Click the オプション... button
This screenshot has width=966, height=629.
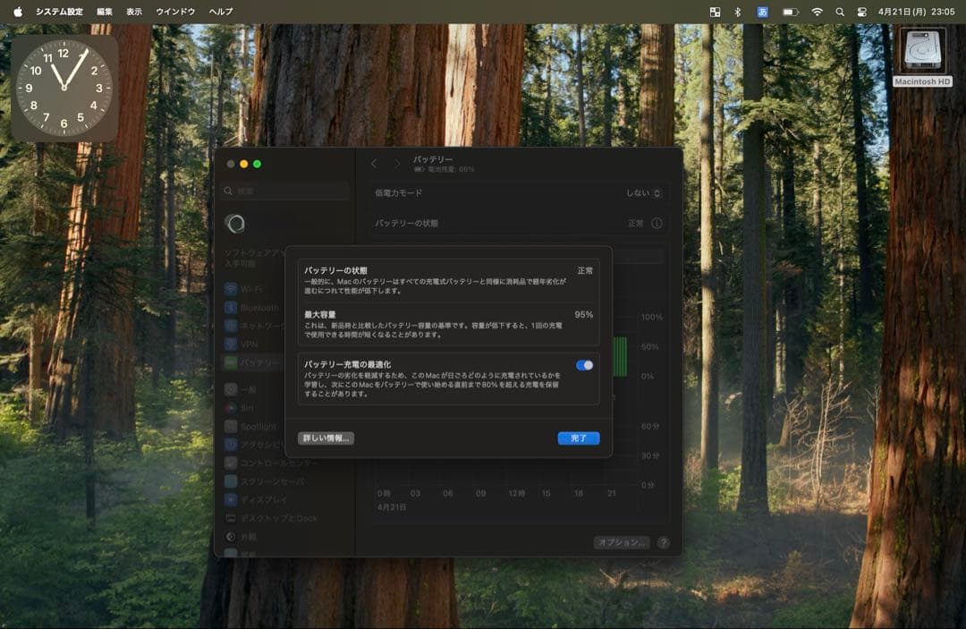coord(621,542)
